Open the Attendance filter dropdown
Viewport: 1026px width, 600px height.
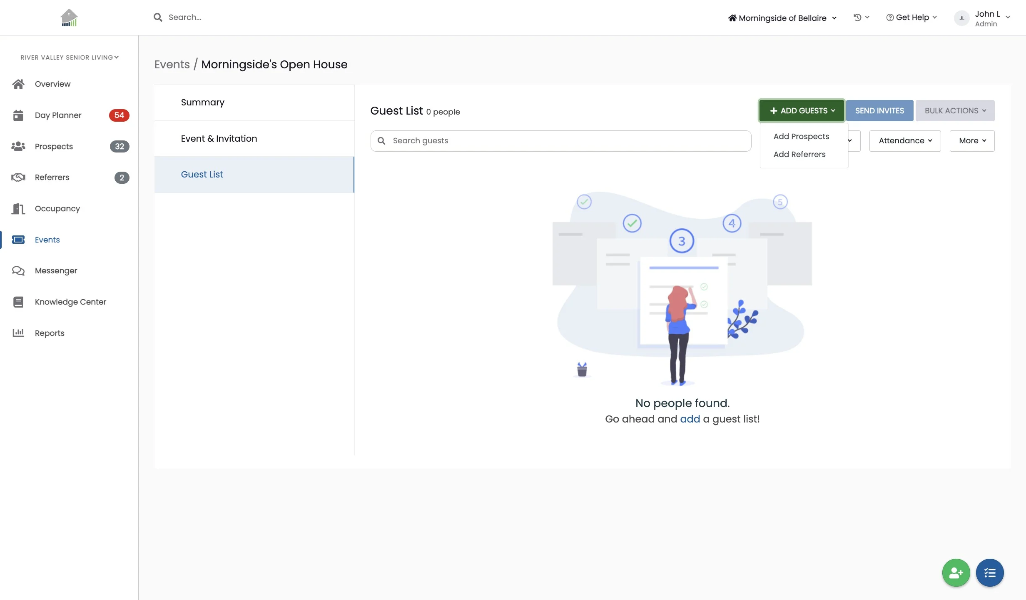[x=904, y=141]
